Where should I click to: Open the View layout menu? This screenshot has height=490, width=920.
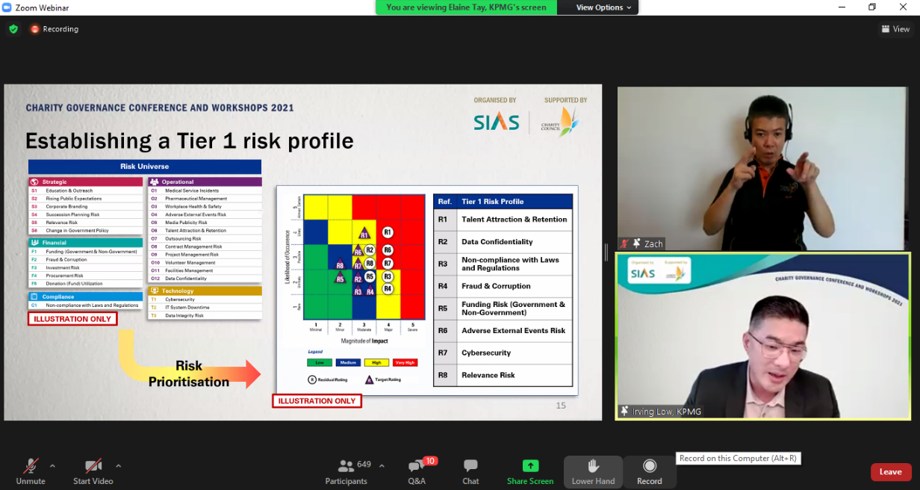pyautogui.click(x=895, y=29)
